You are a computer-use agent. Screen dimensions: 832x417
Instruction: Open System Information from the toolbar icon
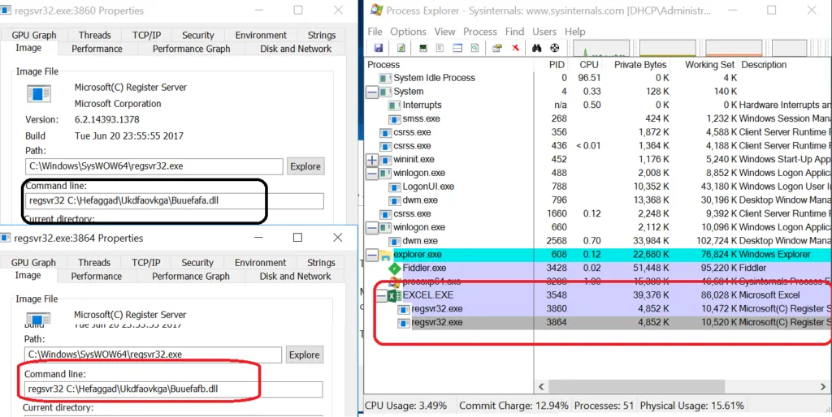(422, 48)
